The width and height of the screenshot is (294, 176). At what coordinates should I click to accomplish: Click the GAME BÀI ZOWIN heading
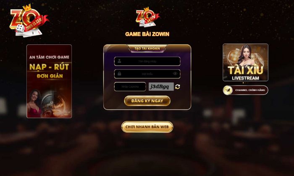click(147, 34)
